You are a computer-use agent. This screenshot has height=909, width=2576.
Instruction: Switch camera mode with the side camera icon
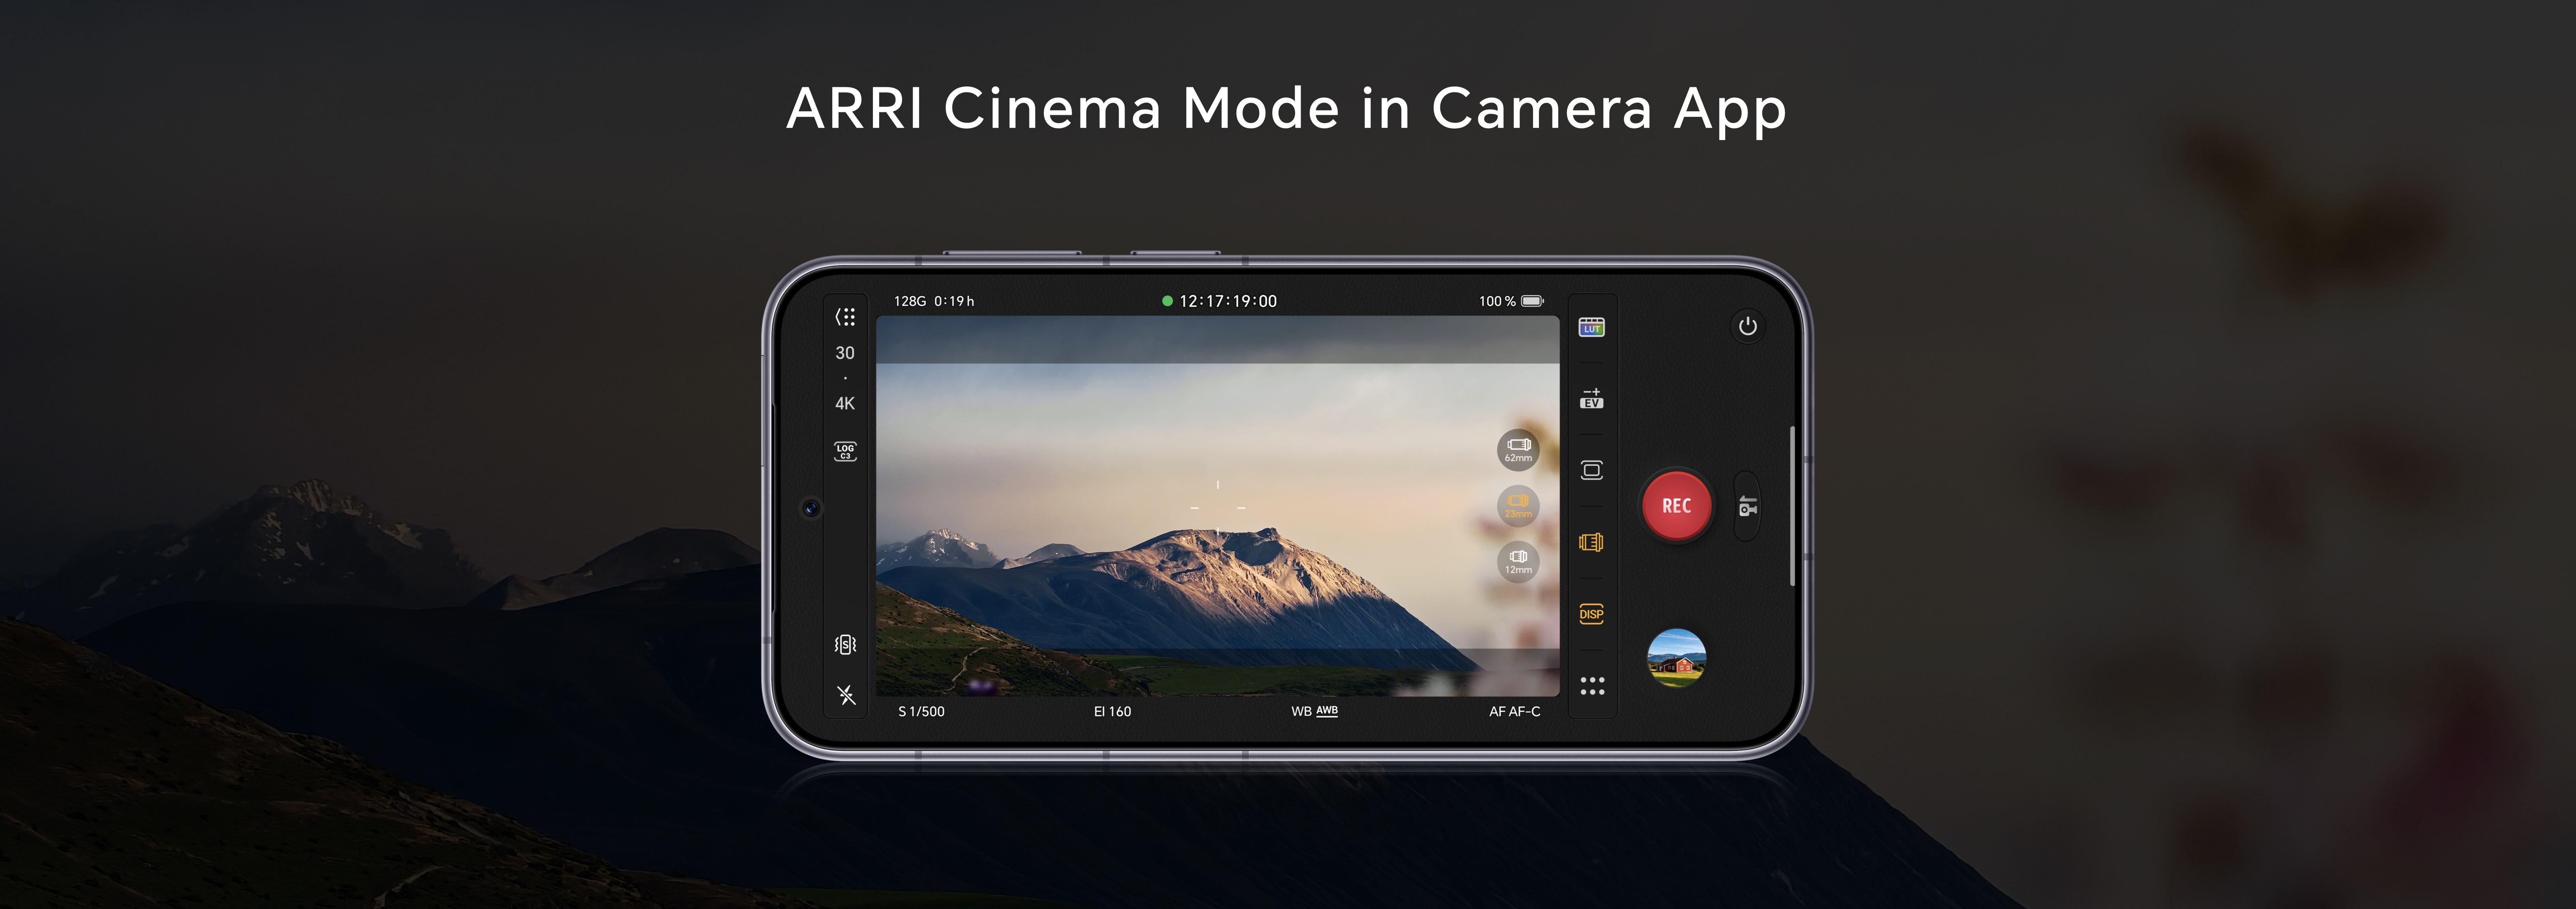click(1747, 507)
